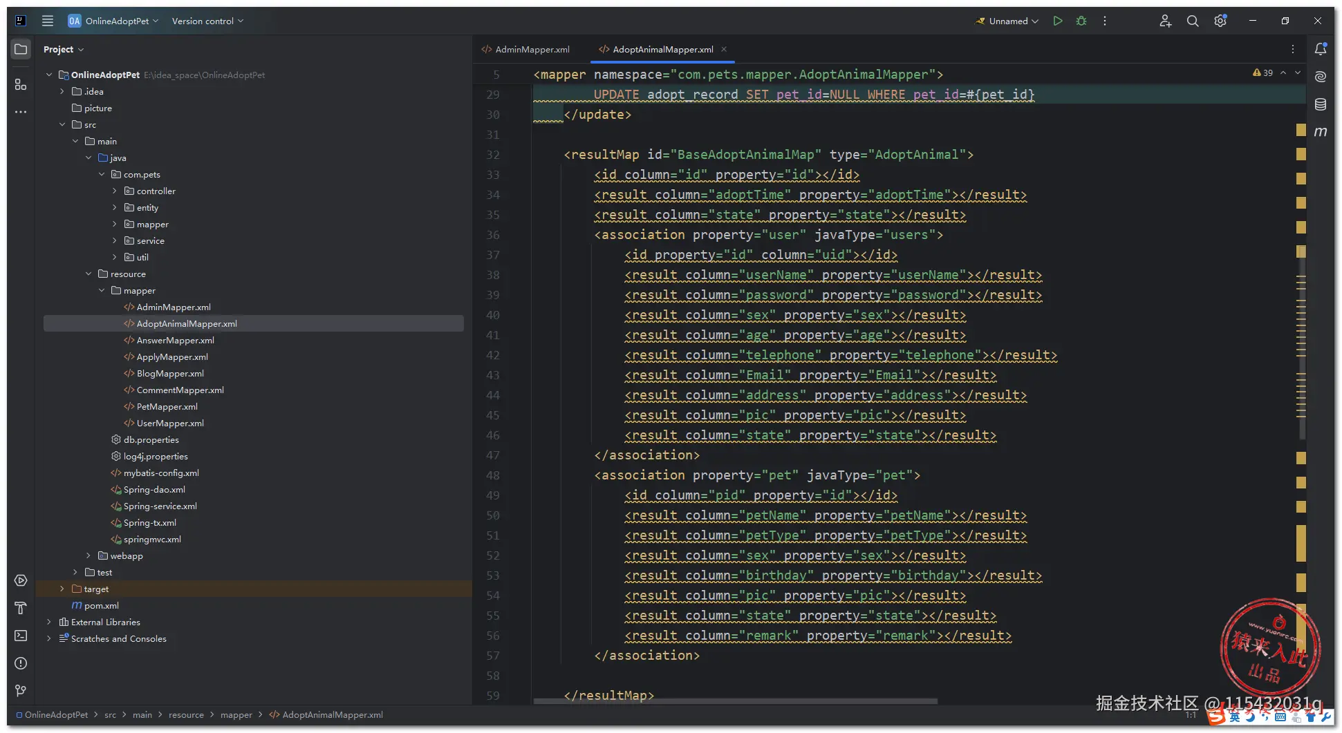The image size is (1342, 733).
Task: Open more run actions menu
Action: click(x=1105, y=21)
